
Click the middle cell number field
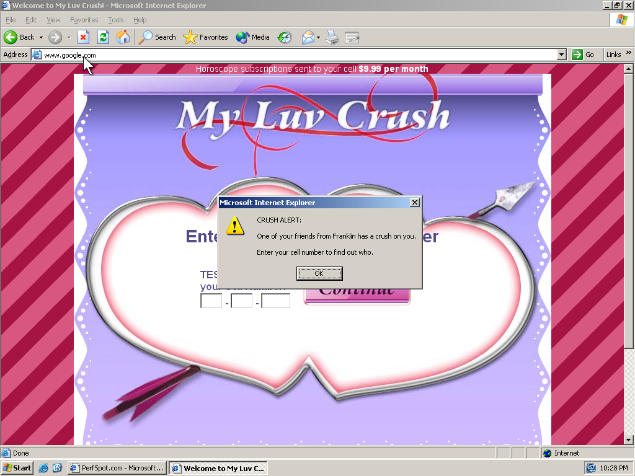pos(242,301)
